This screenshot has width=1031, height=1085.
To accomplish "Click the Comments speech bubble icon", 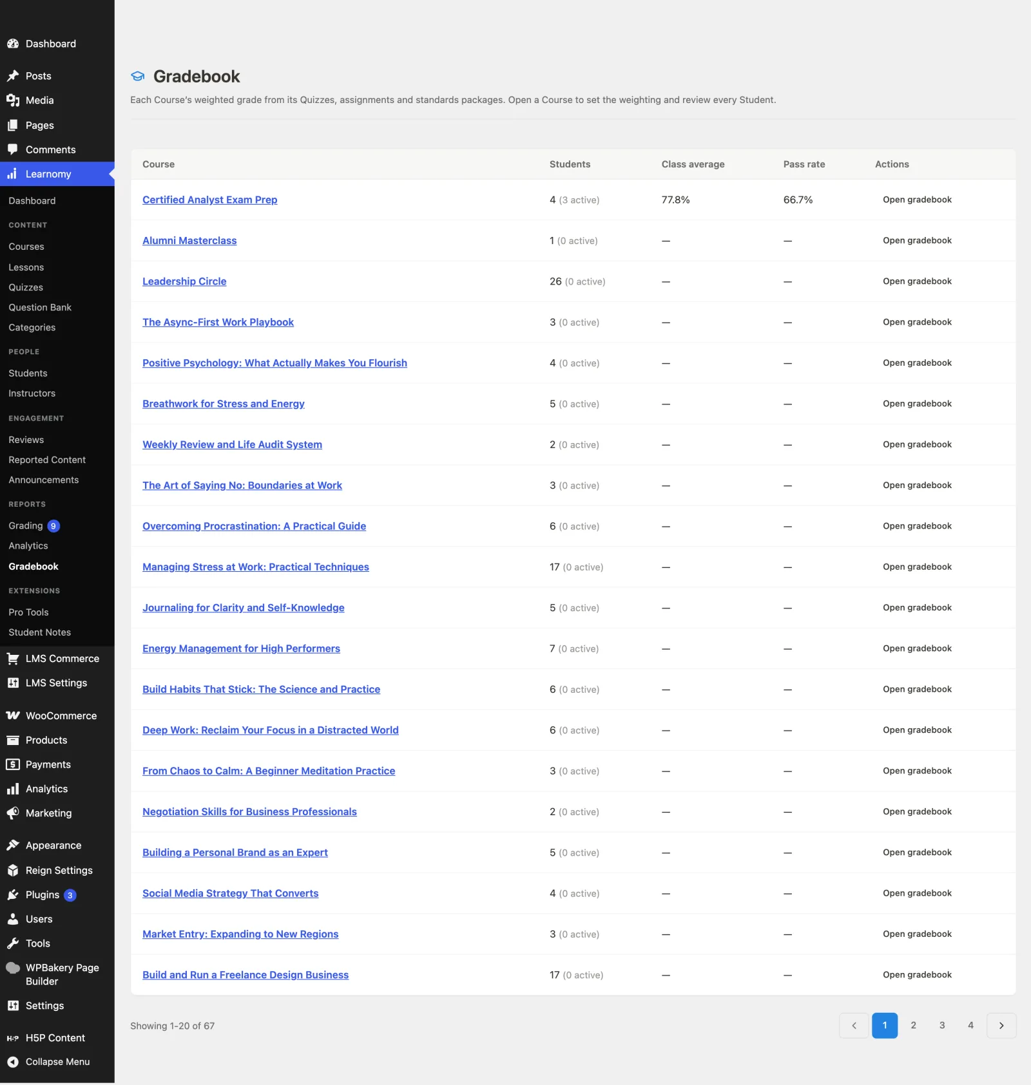I will click(x=13, y=149).
